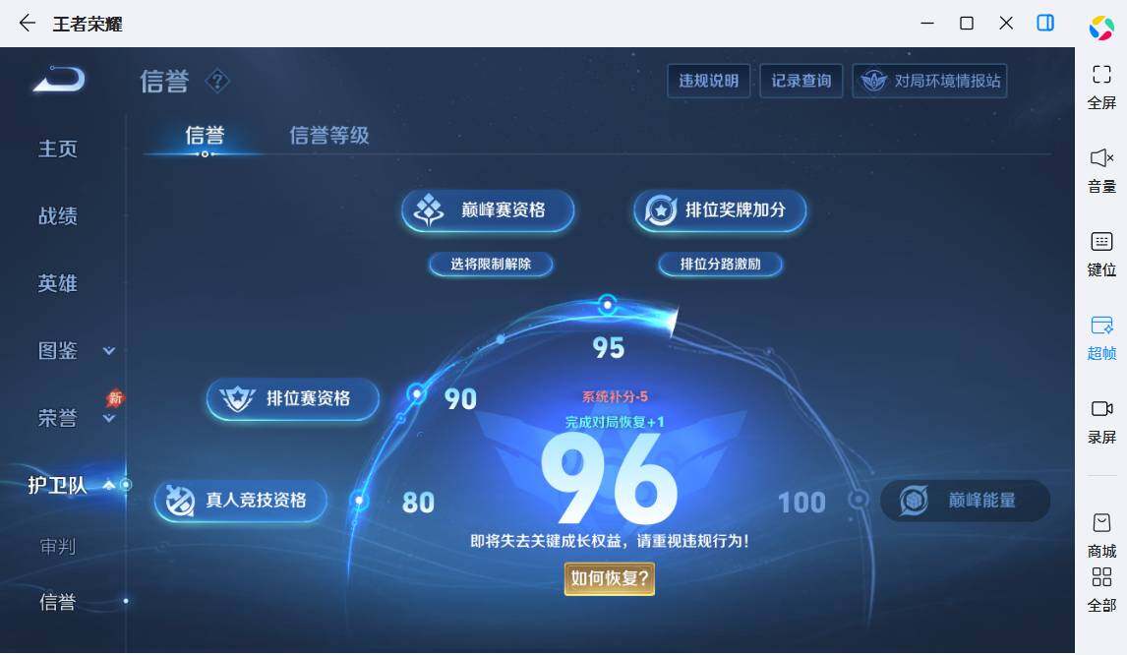The image size is (1127, 655).
Task: Toggle 超帧 frame boost
Action: click(1101, 337)
